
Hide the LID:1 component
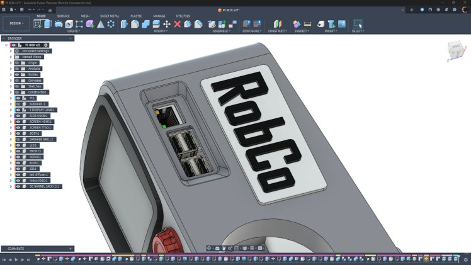[18, 145]
